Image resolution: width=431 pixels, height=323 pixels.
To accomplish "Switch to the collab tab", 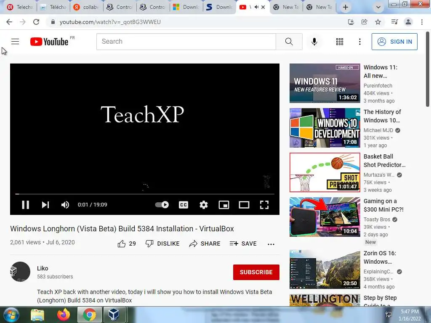I will point(87,7).
